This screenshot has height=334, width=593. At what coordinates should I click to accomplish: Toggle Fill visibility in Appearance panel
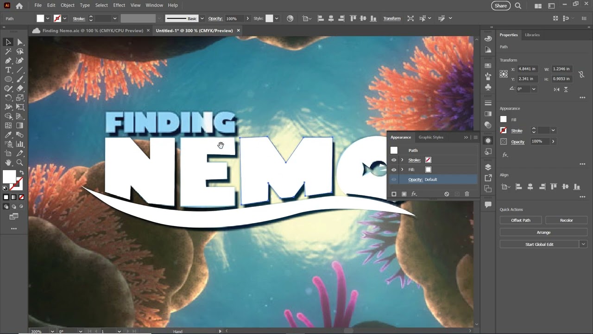click(x=394, y=170)
